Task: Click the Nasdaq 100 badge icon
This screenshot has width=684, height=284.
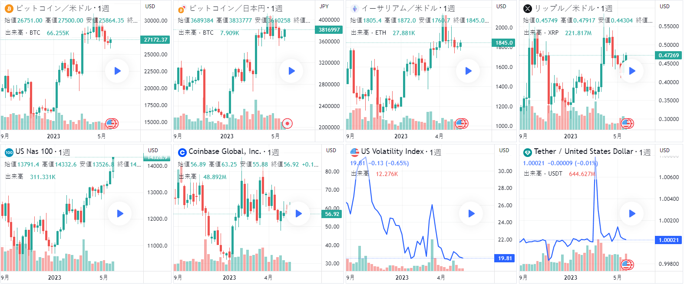Action: coord(9,152)
